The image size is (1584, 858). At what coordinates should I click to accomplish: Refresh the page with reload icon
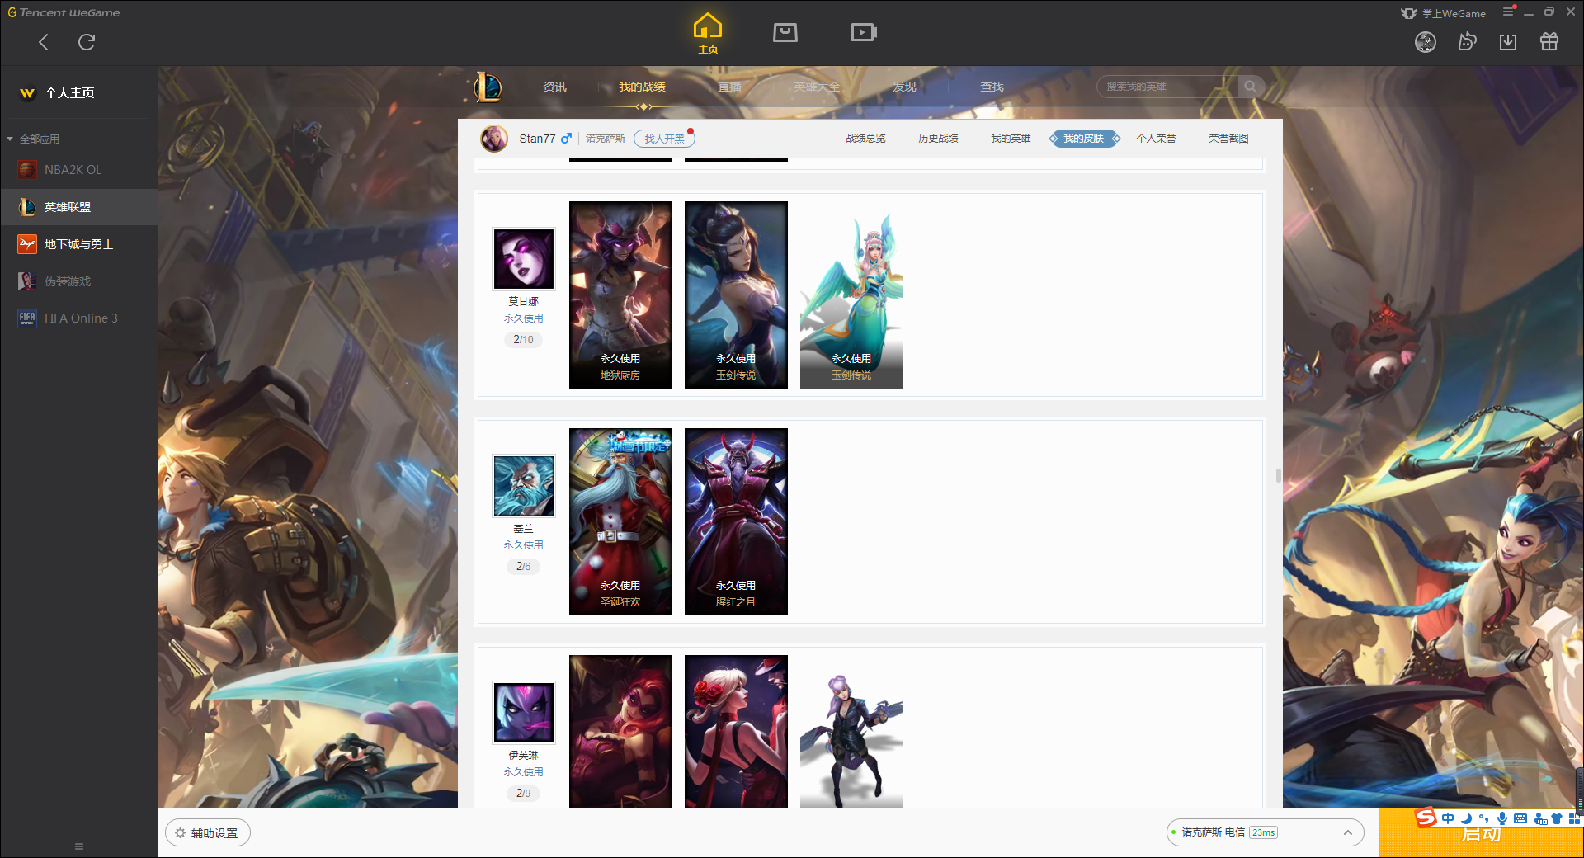pyautogui.click(x=87, y=42)
